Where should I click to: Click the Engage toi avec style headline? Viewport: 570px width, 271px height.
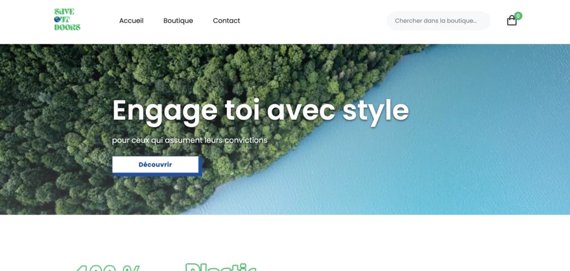point(261,111)
